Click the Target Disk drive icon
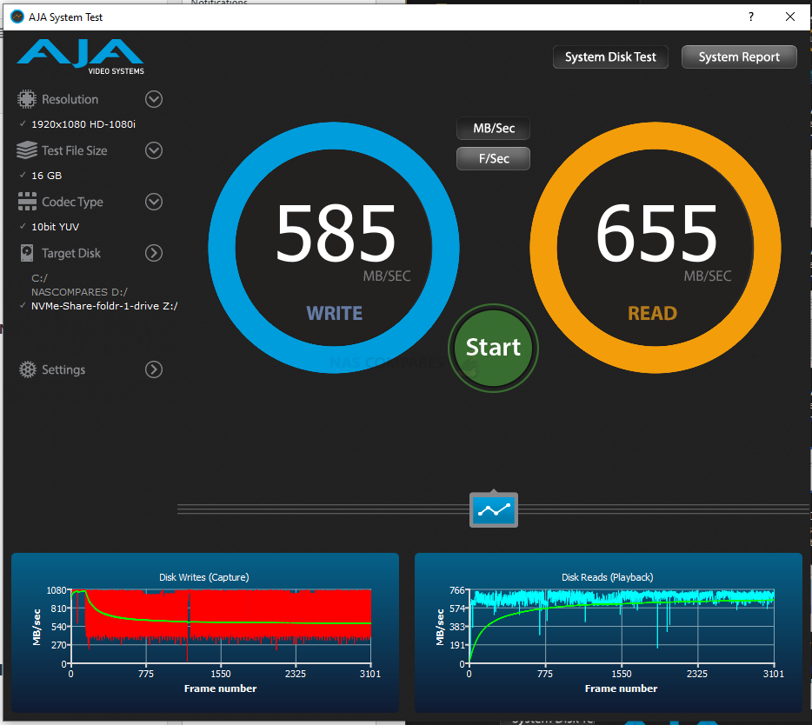This screenshot has width=812, height=725. click(27, 253)
